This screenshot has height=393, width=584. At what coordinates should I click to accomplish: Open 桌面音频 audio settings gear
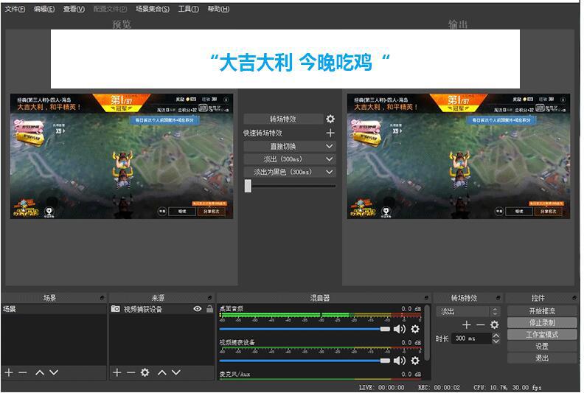[415, 329]
